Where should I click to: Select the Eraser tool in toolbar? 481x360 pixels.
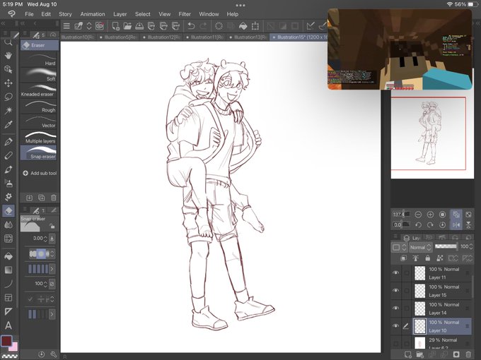(8, 210)
